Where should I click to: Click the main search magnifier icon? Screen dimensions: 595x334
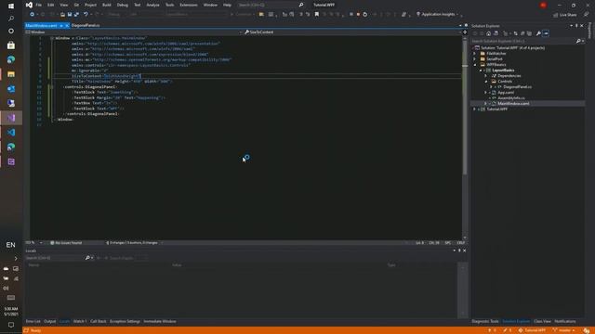(x=301, y=5)
